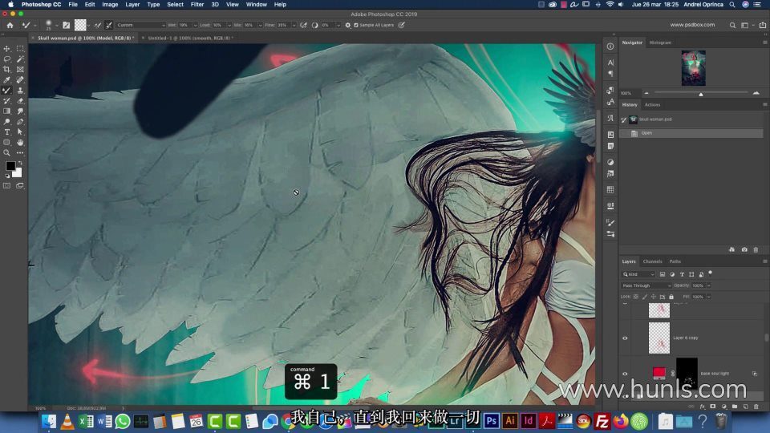Screen dimensions: 770x433
Task: Select the Crop tool
Action: point(7,69)
